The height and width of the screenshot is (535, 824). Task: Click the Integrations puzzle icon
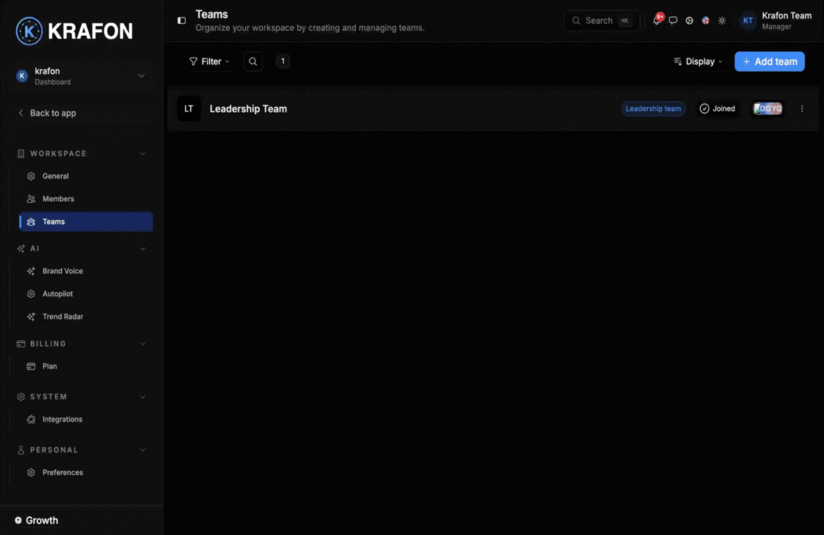click(31, 419)
